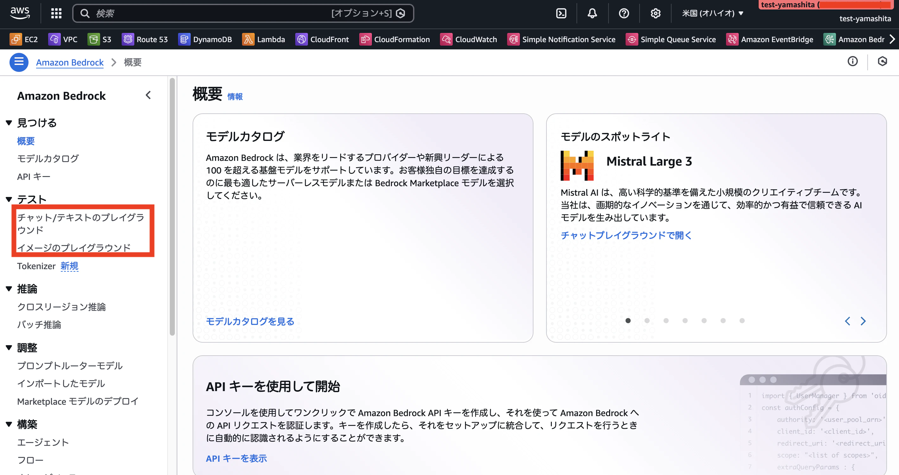The width and height of the screenshot is (899, 475).
Task: Collapse the Amazon Bedrock side panel
Action: pyautogui.click(x=148, y=95)
